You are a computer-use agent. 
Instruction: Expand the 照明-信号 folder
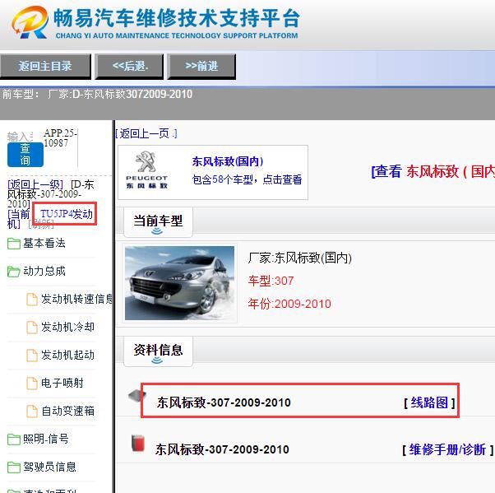click(46, 439)
